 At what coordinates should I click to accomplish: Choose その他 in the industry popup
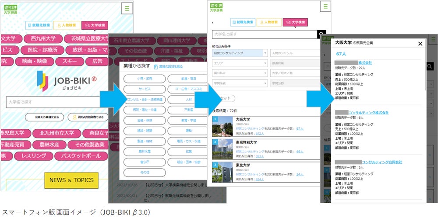[x=145, y=173]
